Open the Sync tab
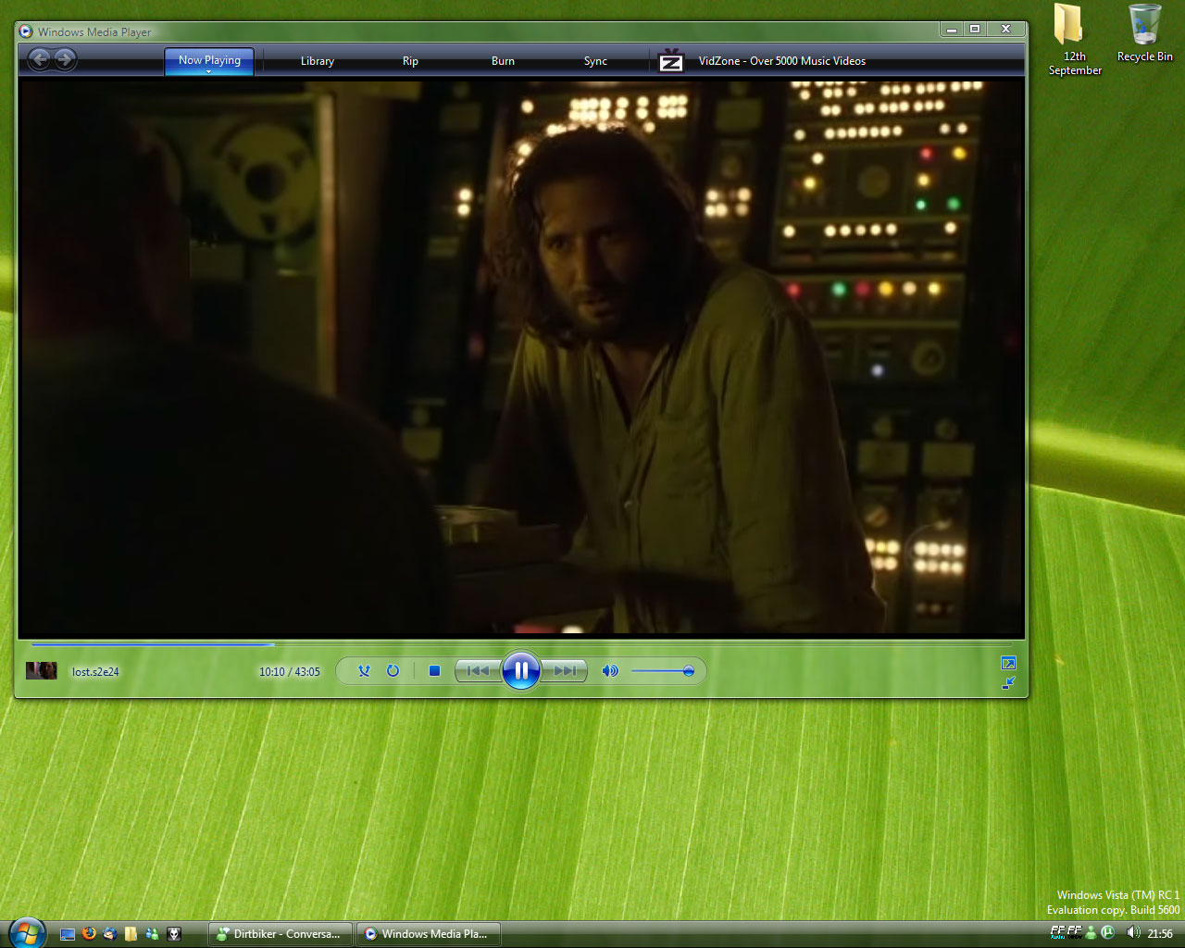The height and width of the screenshot is (948, 1185). (x=595, y=61)
